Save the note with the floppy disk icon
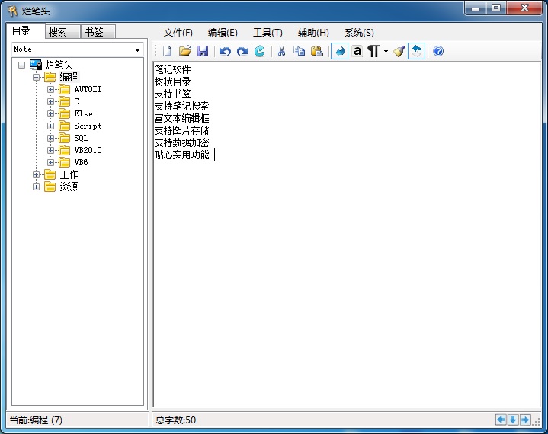Viewport: 548px width, 434px height. pos(203,51)
